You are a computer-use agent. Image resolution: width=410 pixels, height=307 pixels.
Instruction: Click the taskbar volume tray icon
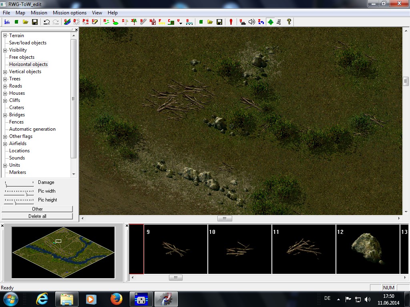(x=368, y=299)
